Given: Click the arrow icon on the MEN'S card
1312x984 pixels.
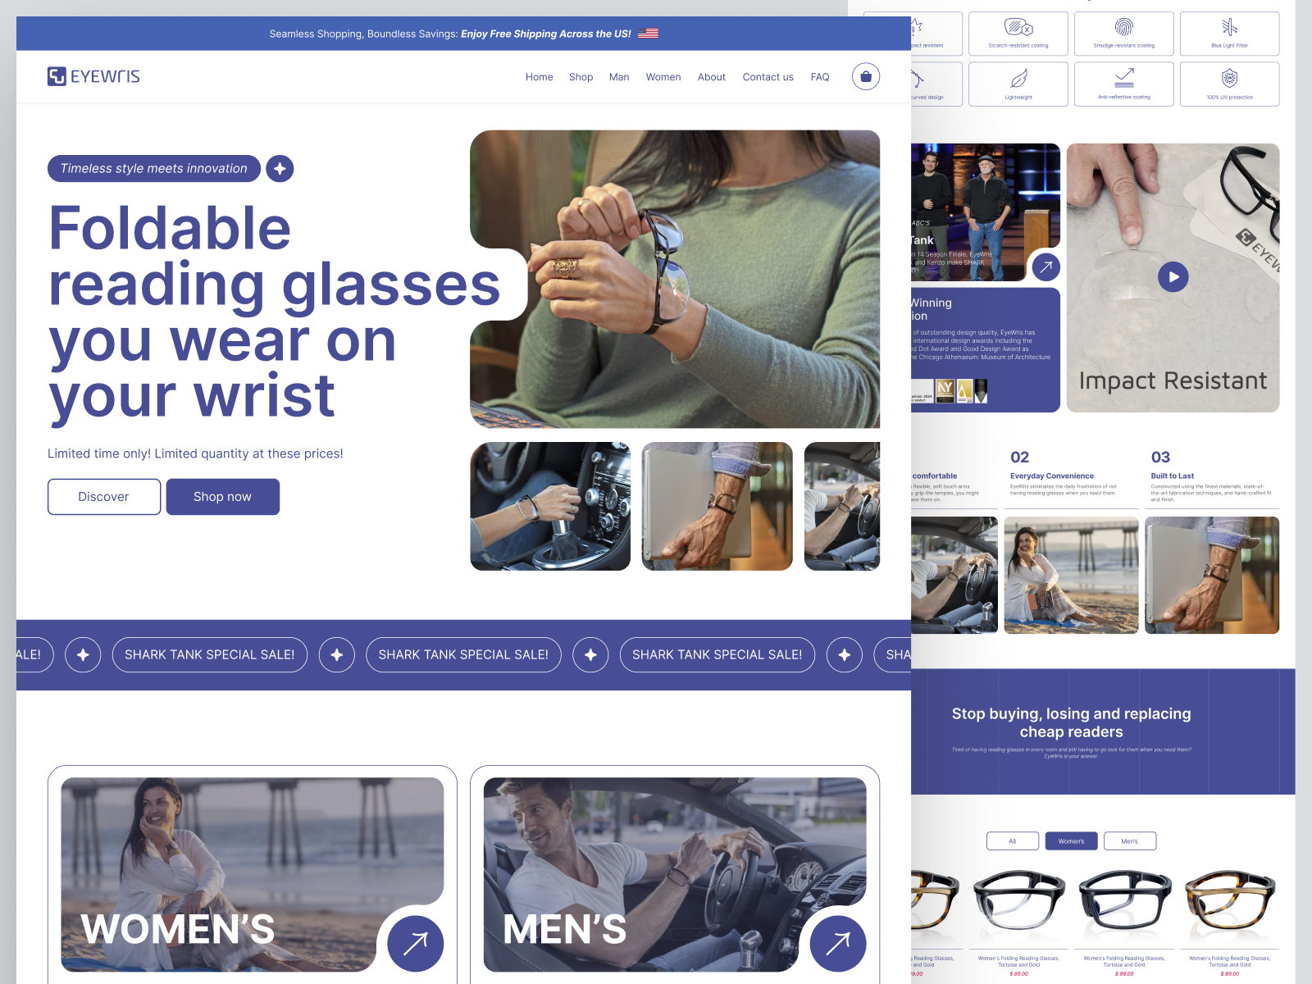Looking at the screenshot, I should click(x=840, y=944).
